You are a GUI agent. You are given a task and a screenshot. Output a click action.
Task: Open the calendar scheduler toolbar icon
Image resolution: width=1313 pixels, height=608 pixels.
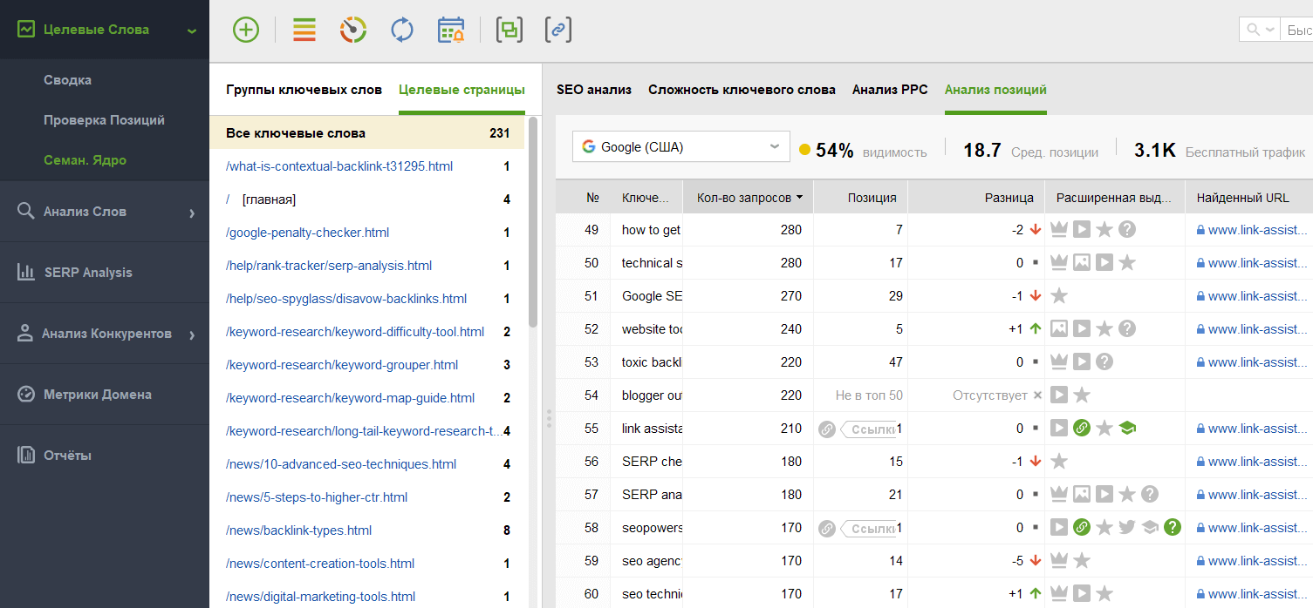tap(451, 30)
